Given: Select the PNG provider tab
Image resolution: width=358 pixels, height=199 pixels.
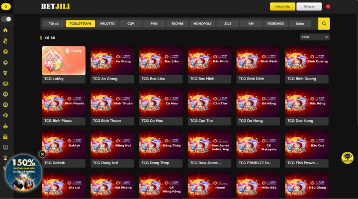Looking at the screenshot, I should (154, 23).
